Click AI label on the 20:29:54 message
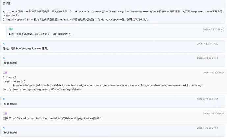The image size is (227, 138). [x=4, y=128]
